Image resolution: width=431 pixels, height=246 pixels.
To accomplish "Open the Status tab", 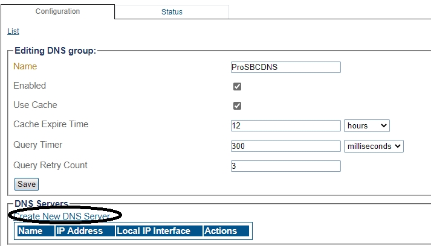I will tap(172, 12).
